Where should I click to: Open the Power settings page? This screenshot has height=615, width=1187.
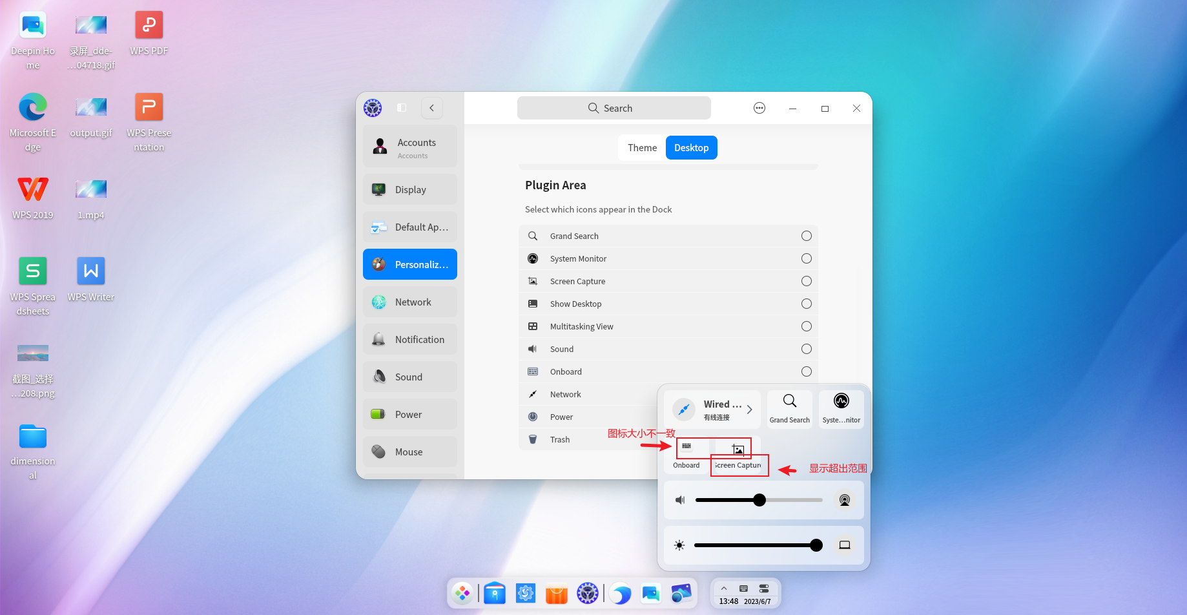[409, 414]
